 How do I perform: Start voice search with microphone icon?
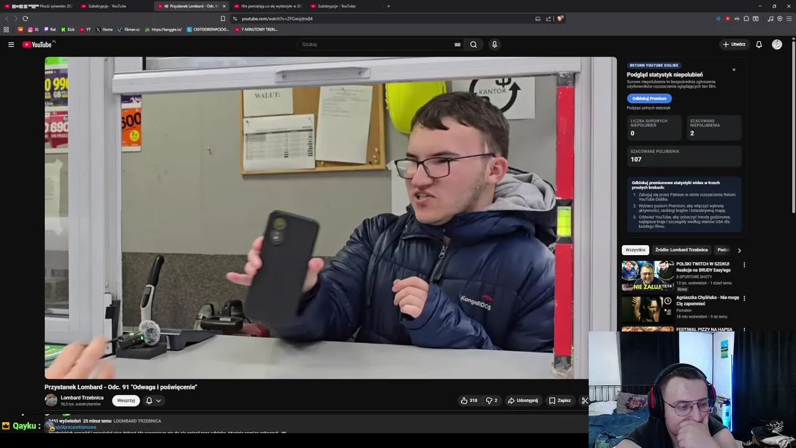pos(494,44)
